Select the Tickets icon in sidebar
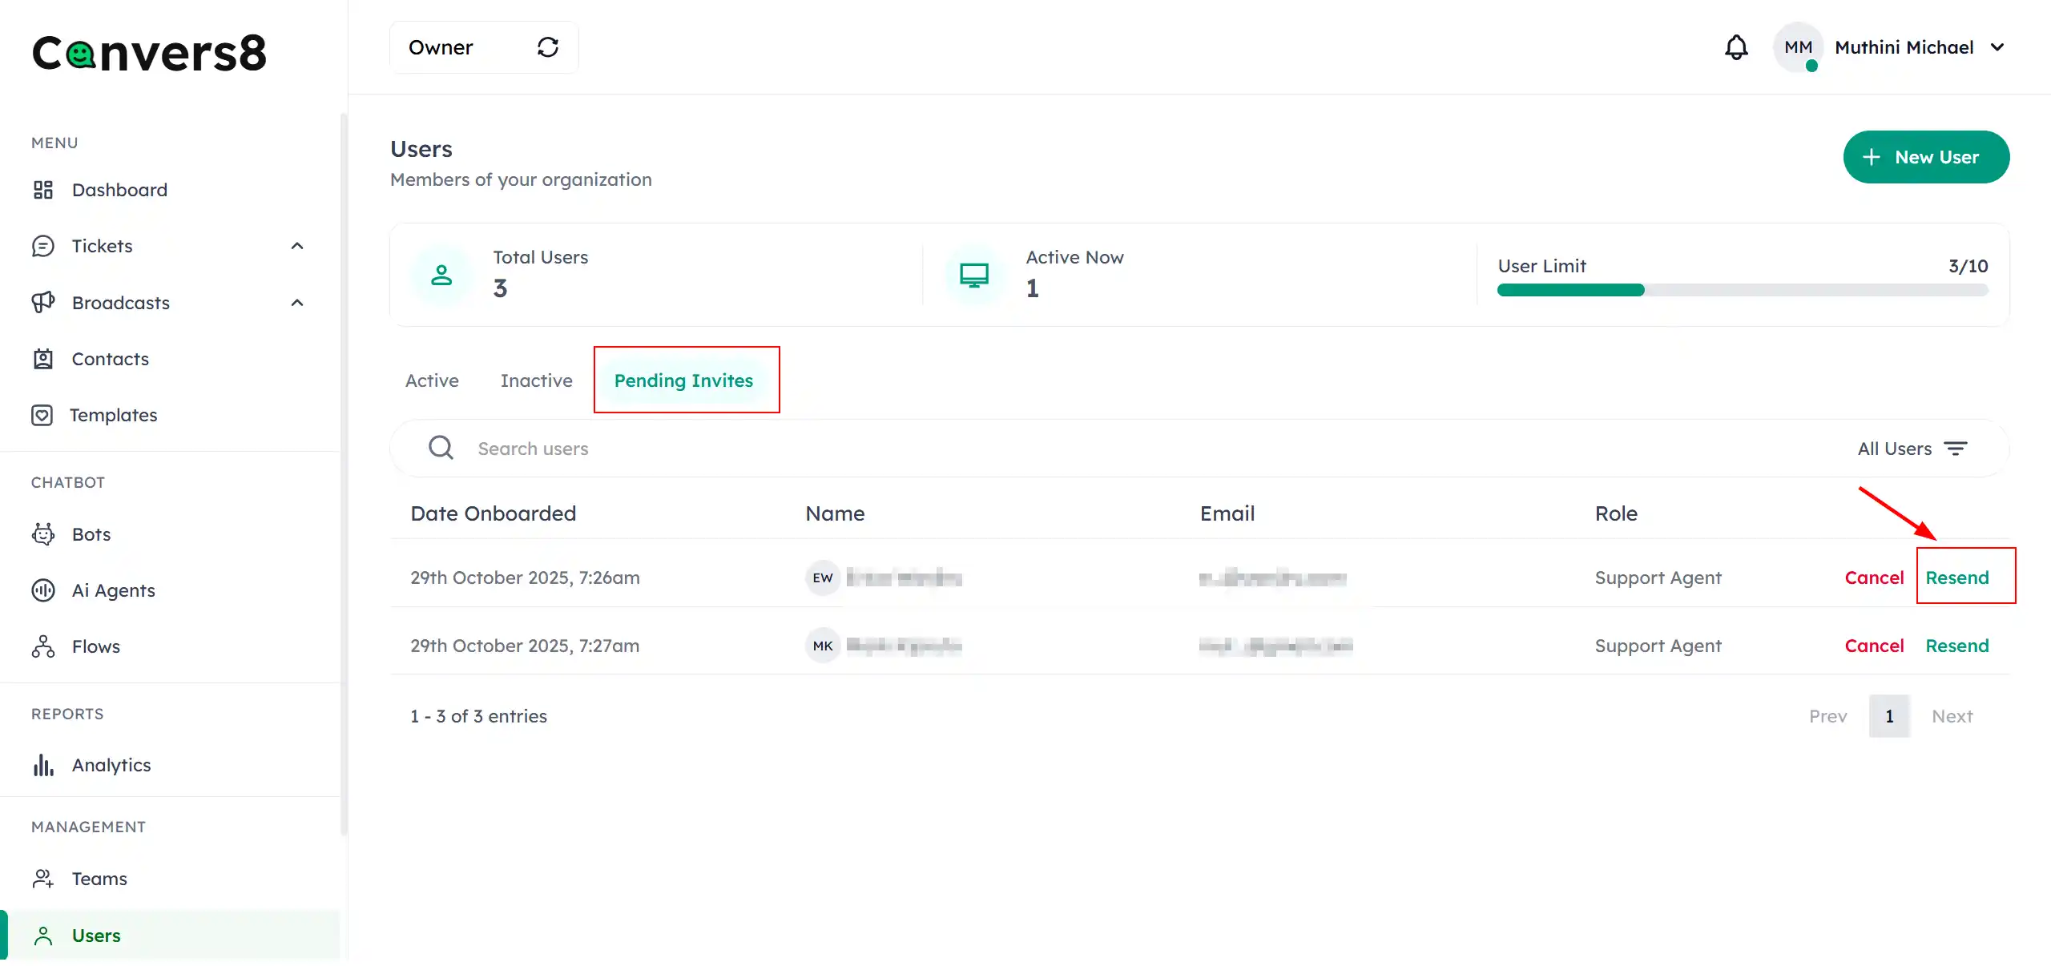Screen dimensions: 2051x966 (42, 246)
